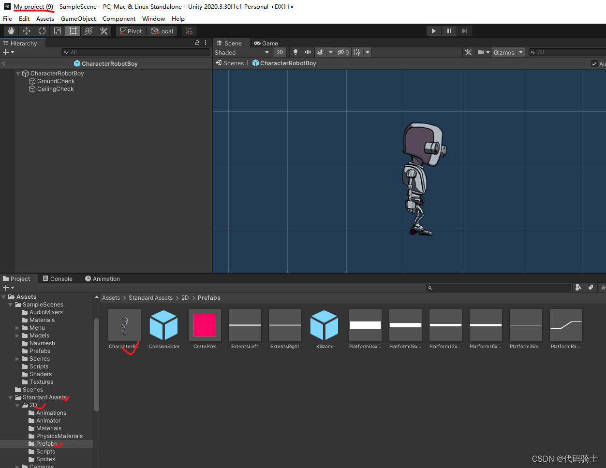Click the Gizmos button
The height and width of the screenshot is (468, 606).
click(x=504, y=52)
